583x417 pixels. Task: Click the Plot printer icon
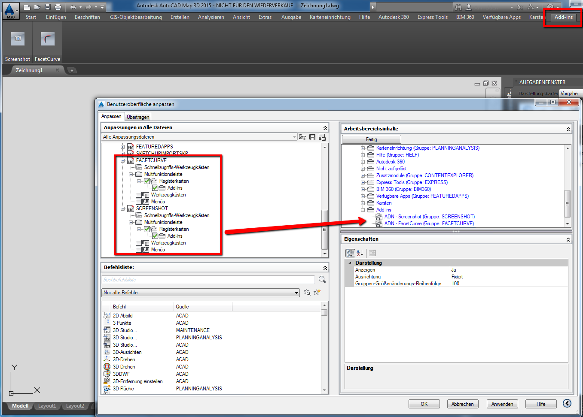[x=58, y=7]
